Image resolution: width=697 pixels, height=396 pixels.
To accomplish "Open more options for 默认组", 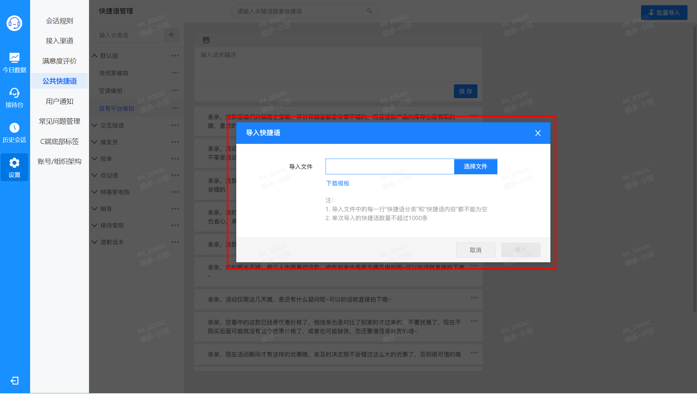I will tap(175, 56).
